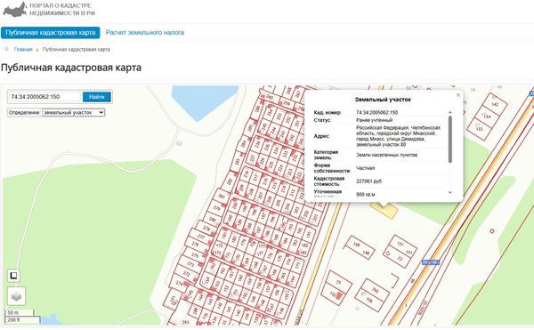Select map parcel number 275
This screenshot has width=534, height=330.
195,255
